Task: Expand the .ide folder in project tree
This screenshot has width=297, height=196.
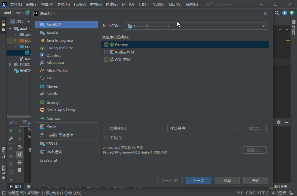Action: pyautogui.click(x=15, y=34)
